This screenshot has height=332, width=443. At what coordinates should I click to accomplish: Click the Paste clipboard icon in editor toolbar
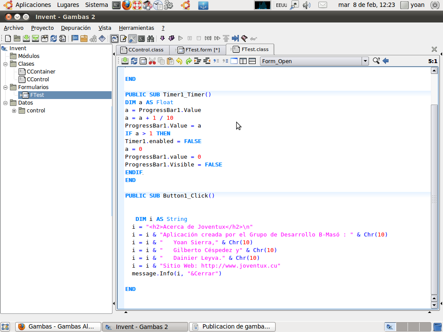click(170, 61)
